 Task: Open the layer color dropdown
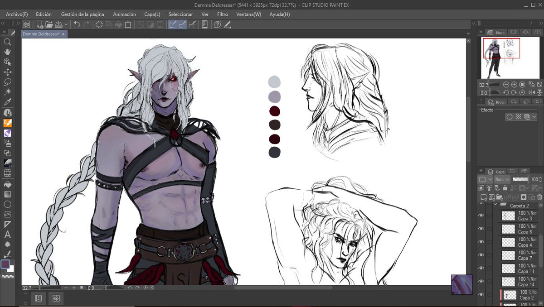(x=486, y=180)
